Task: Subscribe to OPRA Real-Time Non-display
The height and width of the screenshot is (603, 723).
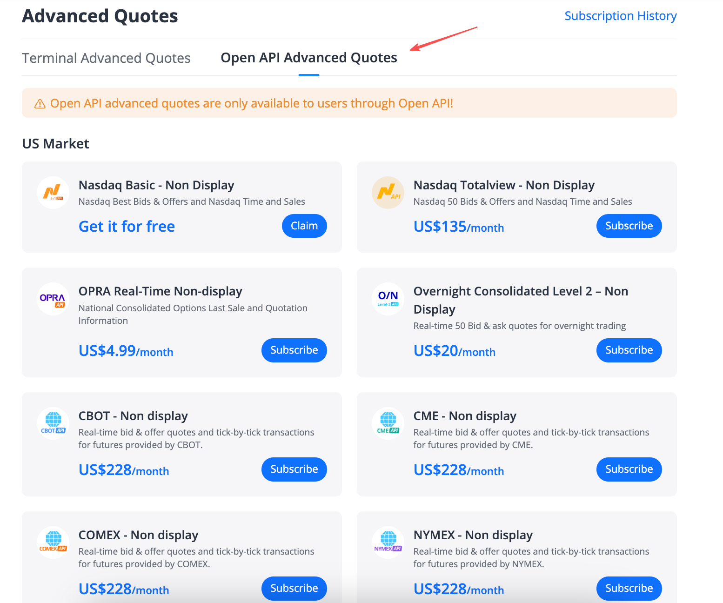Action: [294, 350]
